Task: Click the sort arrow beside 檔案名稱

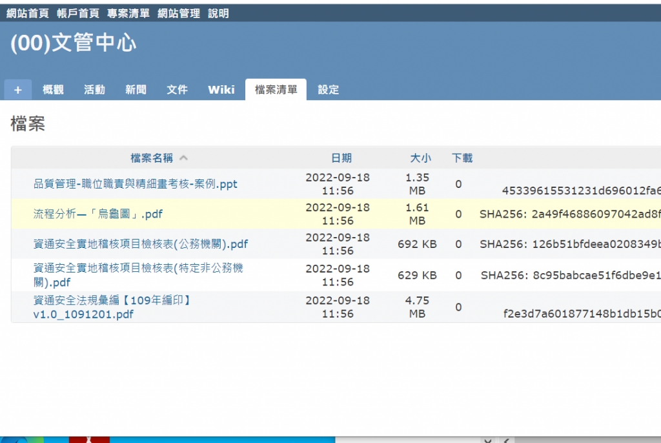Action: point(183,158)
